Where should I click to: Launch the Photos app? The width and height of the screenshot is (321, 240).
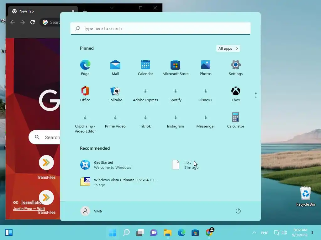(x=206, y=68)
